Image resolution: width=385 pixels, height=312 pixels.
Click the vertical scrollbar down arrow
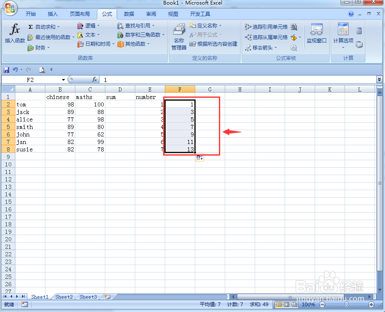click(x=380, y=290)
